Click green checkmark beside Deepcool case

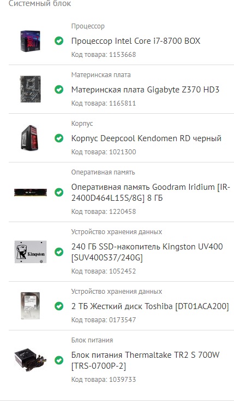tap(59, 138)
